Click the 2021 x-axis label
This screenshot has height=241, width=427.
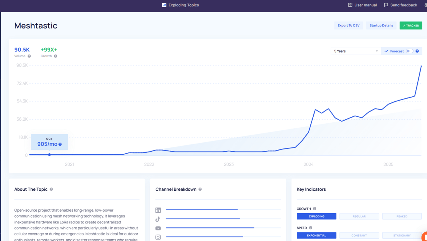pos(69,164)
